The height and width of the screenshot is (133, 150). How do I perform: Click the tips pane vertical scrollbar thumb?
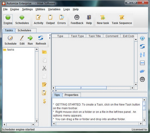(x=144, y=106)
